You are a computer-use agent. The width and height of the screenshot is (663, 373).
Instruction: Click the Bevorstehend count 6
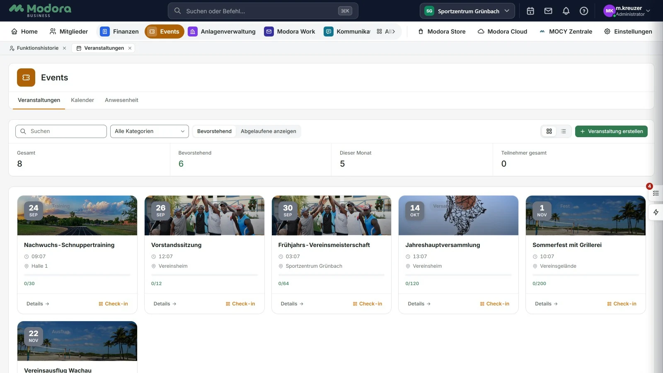click(181, 164)
